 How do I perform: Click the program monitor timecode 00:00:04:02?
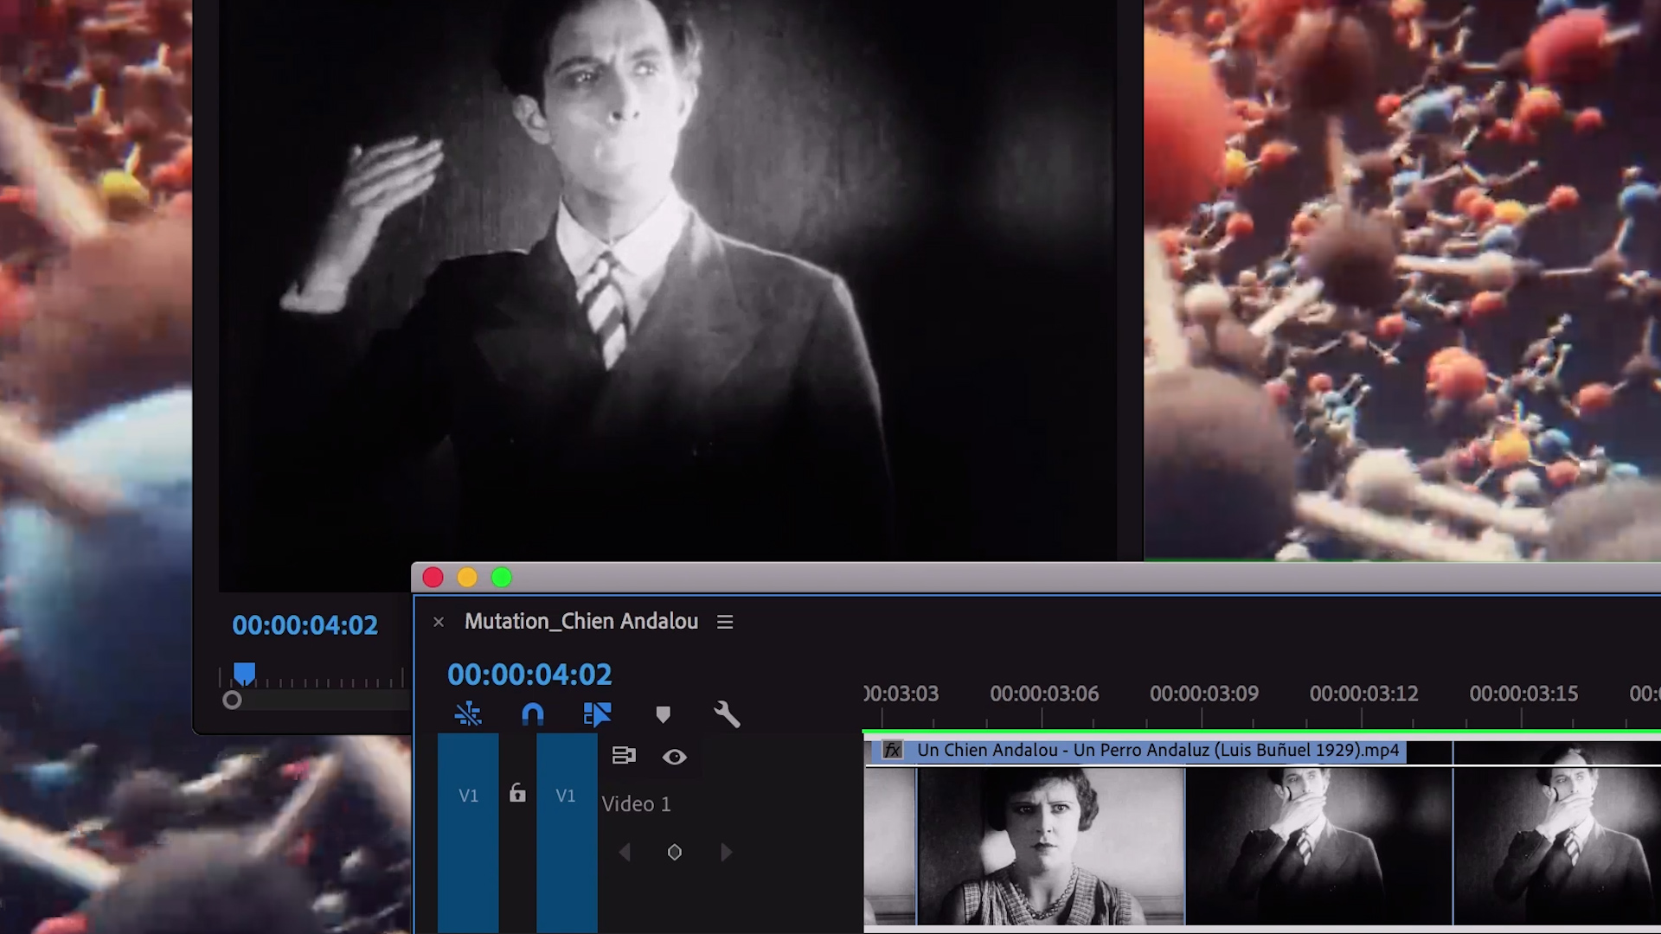pyautogui.click(x=305, y=625)
